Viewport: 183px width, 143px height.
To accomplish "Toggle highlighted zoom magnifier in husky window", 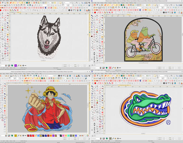I will (60, 3).
